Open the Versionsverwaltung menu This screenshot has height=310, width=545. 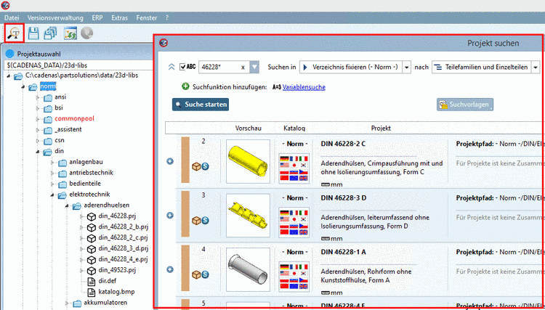[x=56, y=18]
